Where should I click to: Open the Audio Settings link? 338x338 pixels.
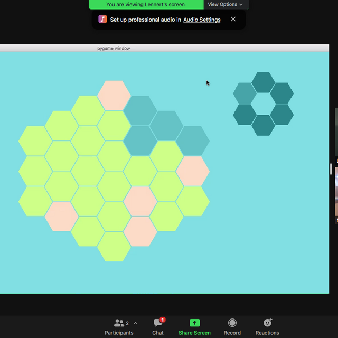click(202, 20)
